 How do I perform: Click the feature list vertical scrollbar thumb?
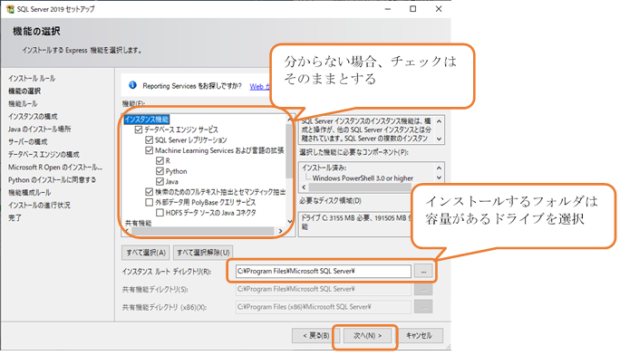290,151
